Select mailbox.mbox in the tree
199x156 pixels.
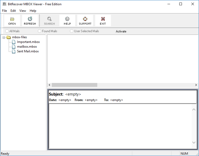(27, 47)
